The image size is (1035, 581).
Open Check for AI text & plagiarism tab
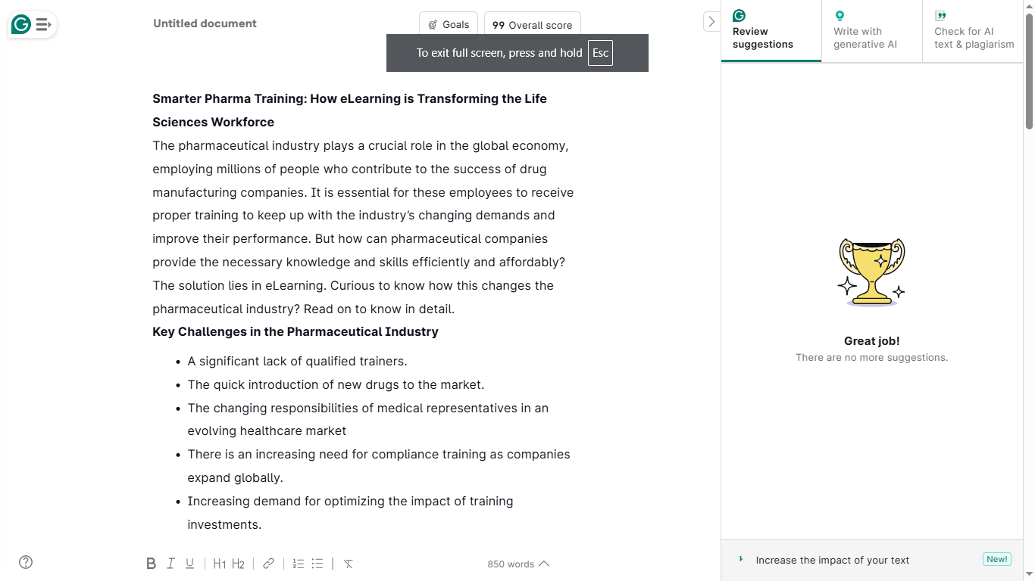coord(973,32)
